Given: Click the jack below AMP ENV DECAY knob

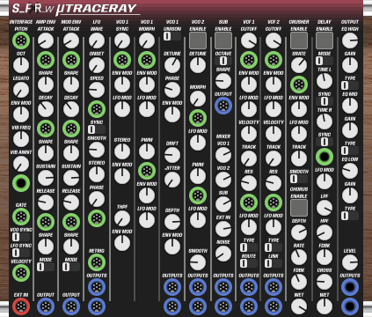Looking at the screenshot, I should 46,129.
